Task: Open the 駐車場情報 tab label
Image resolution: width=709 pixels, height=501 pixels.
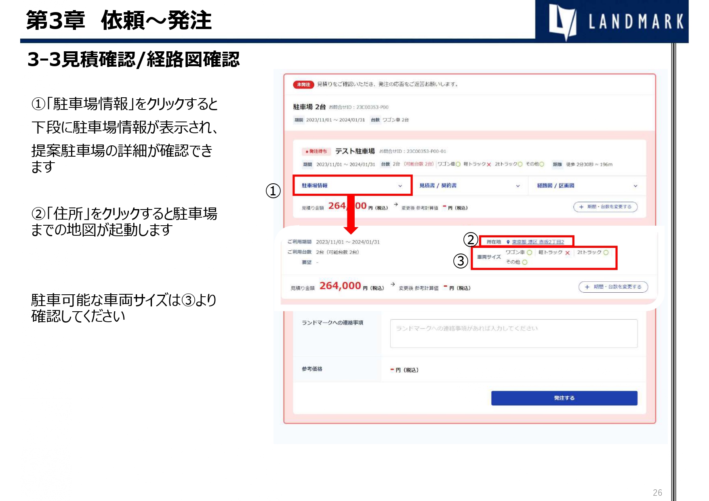Action: pyautogui.click(x=315, y=186)
